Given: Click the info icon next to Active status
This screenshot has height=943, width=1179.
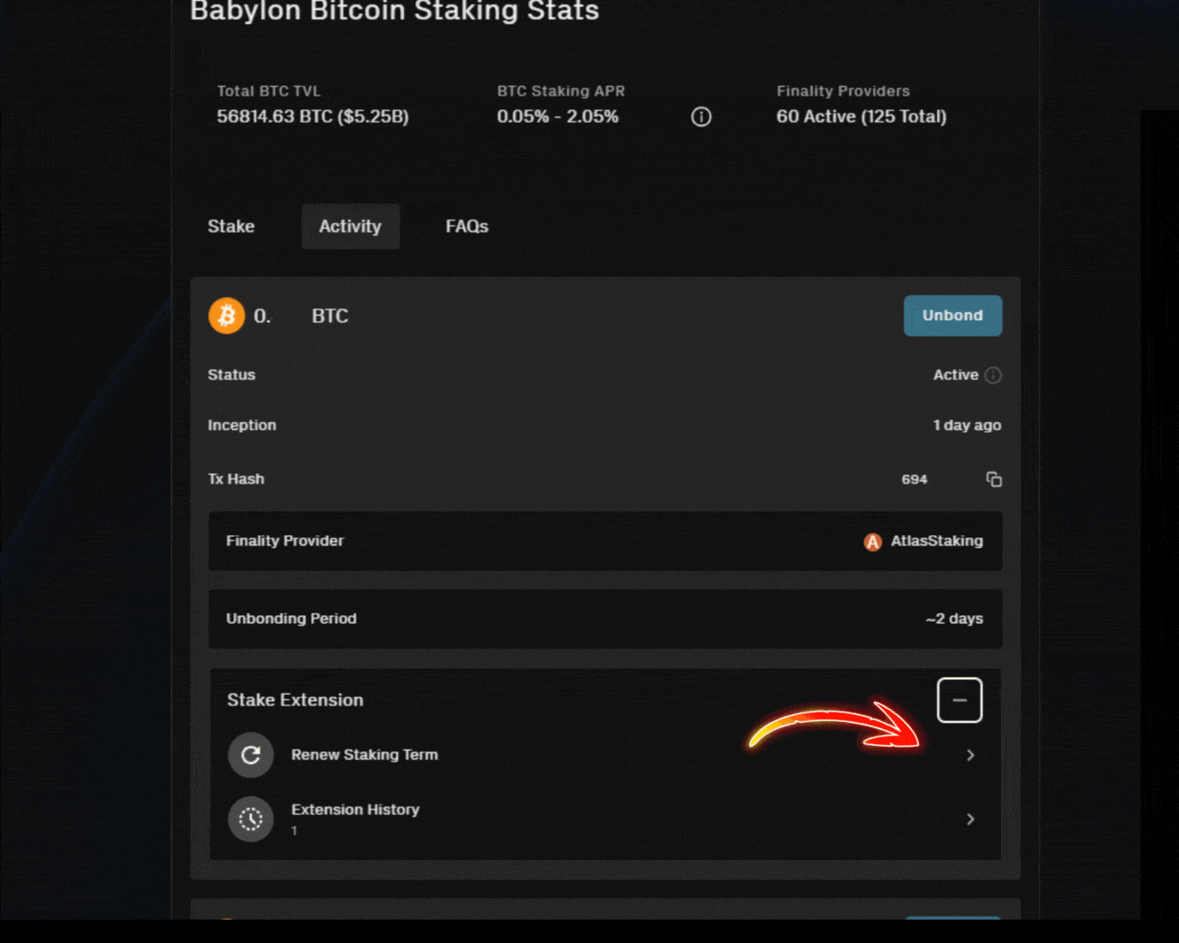Looking at the screenshot, I should click(993, 375).
